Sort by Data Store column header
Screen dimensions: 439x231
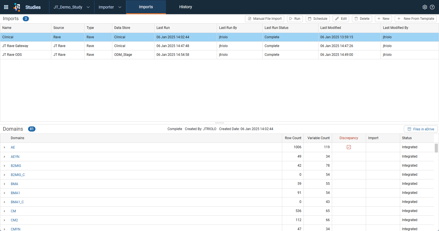[133, 28]
